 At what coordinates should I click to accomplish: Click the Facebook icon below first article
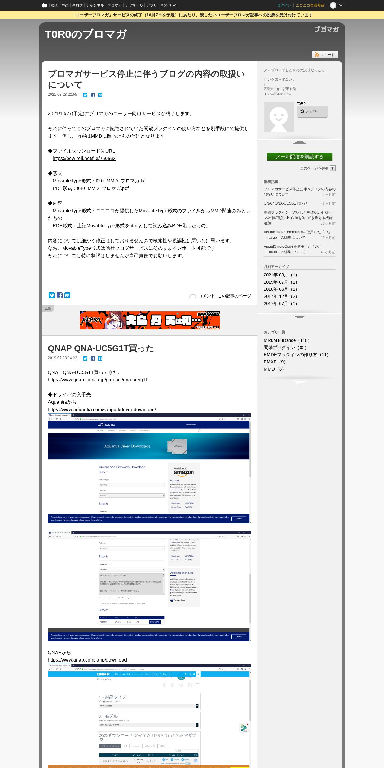[60, 295]
